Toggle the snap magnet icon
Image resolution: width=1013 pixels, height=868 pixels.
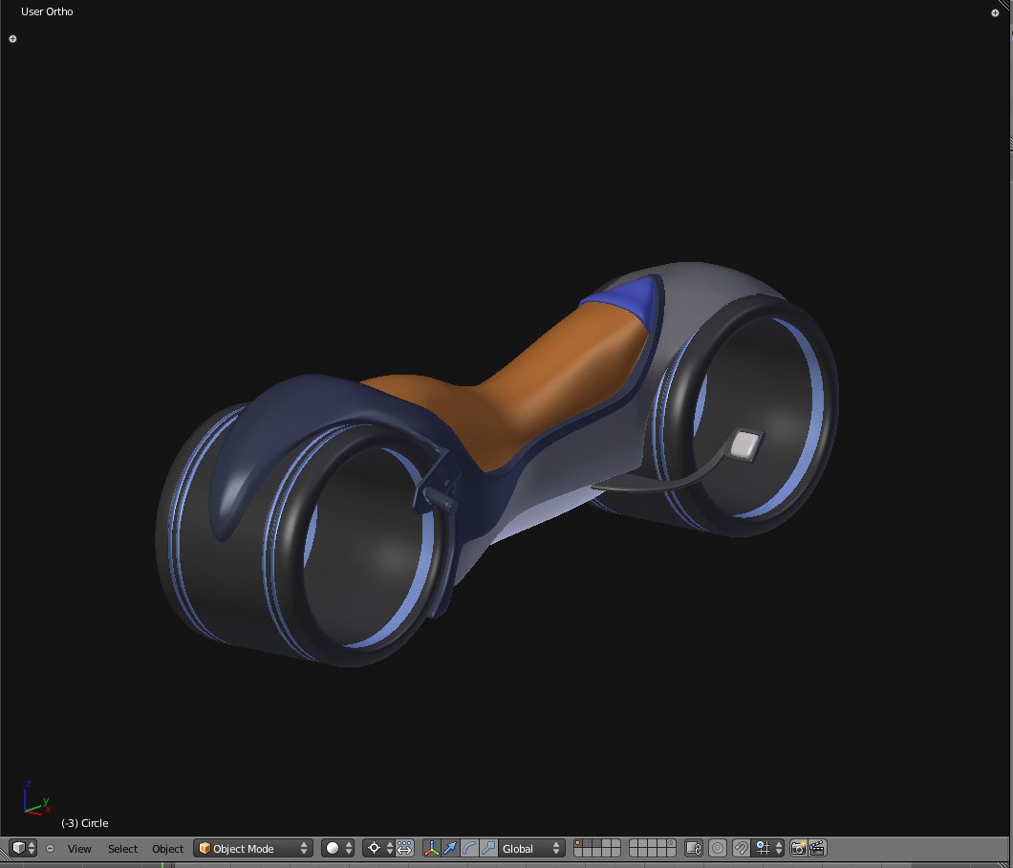click(x=742, y=848)
